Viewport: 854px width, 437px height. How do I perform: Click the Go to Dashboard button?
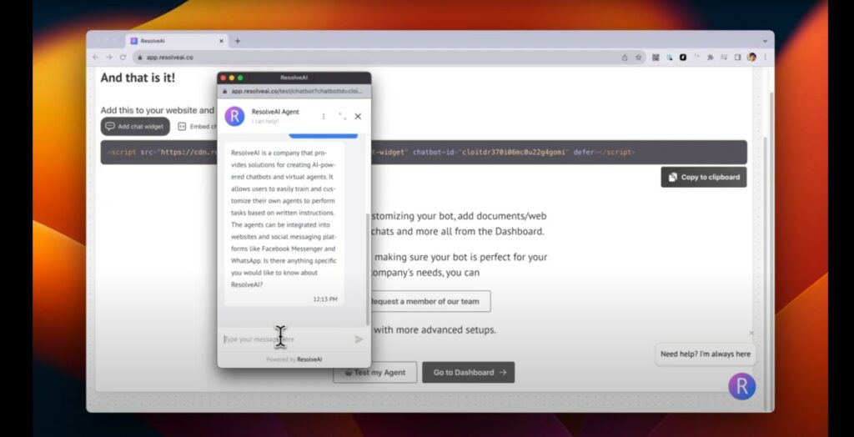pyautogui.click(x=469, y=373)
